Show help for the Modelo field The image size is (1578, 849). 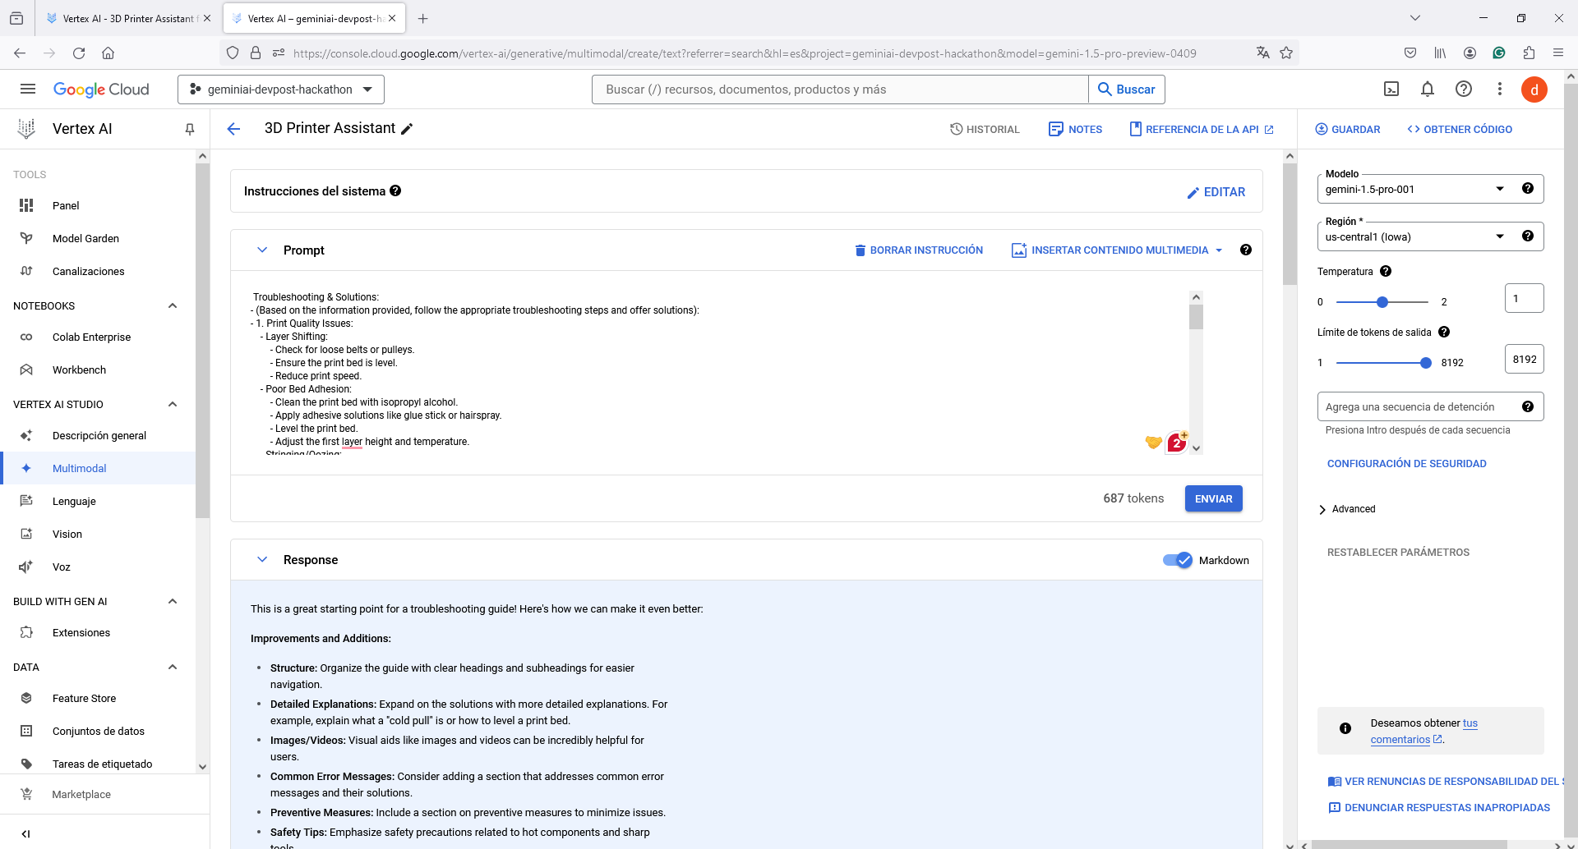pyautogui.click(x=1528, y=188)
